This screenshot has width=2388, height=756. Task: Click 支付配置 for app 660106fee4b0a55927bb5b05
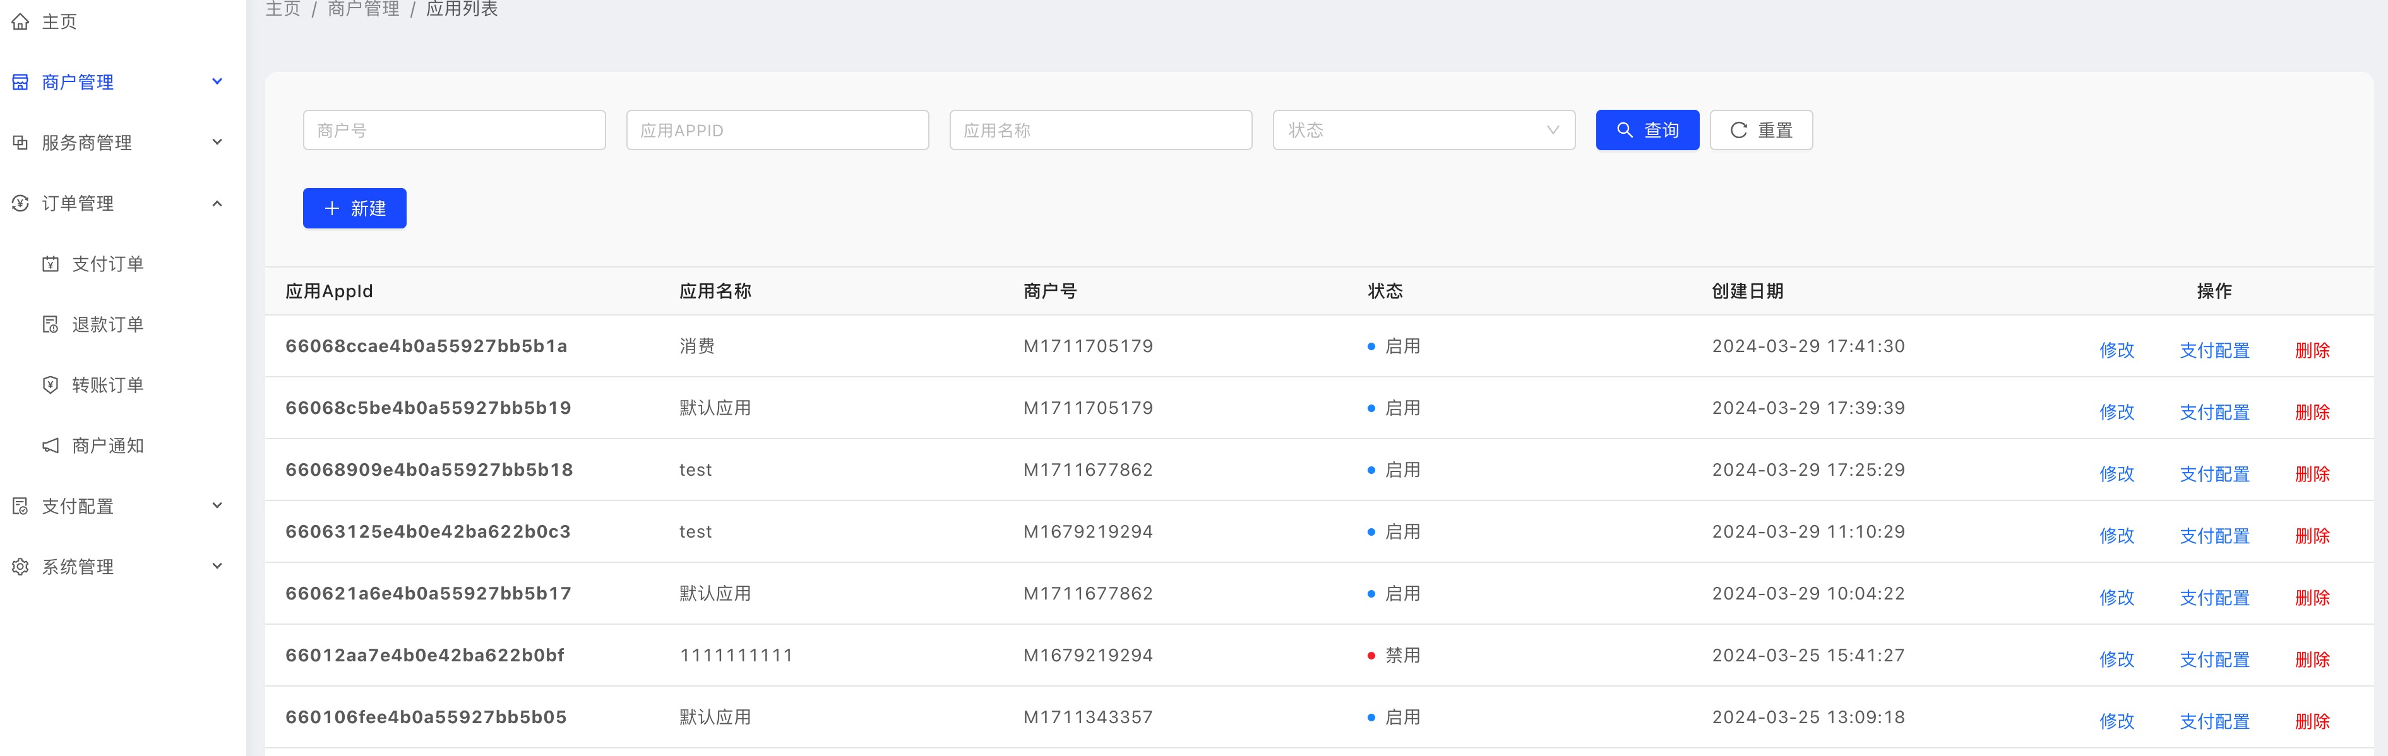[2214, 722]
